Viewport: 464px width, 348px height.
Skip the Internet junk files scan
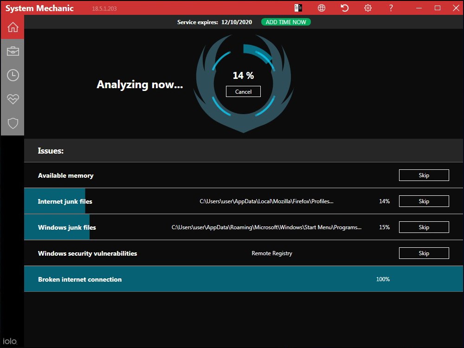424,201
